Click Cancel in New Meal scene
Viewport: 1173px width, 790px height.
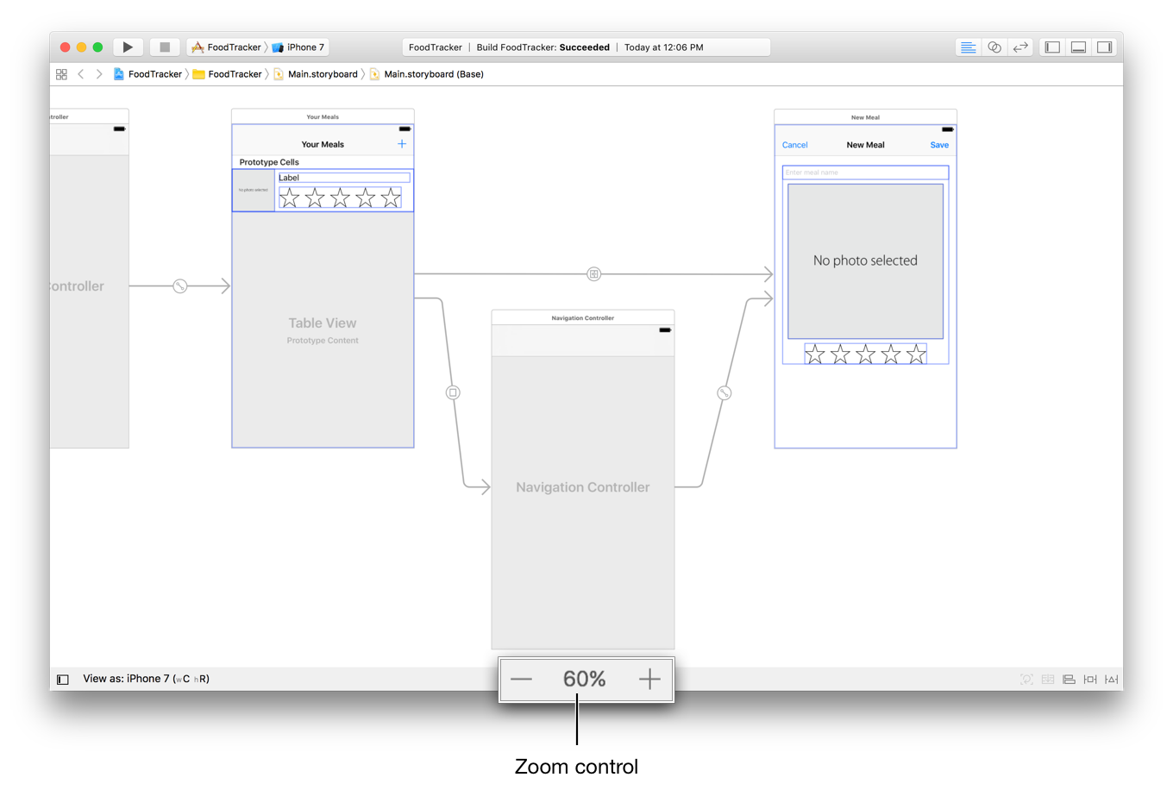[x=795, y=145]
